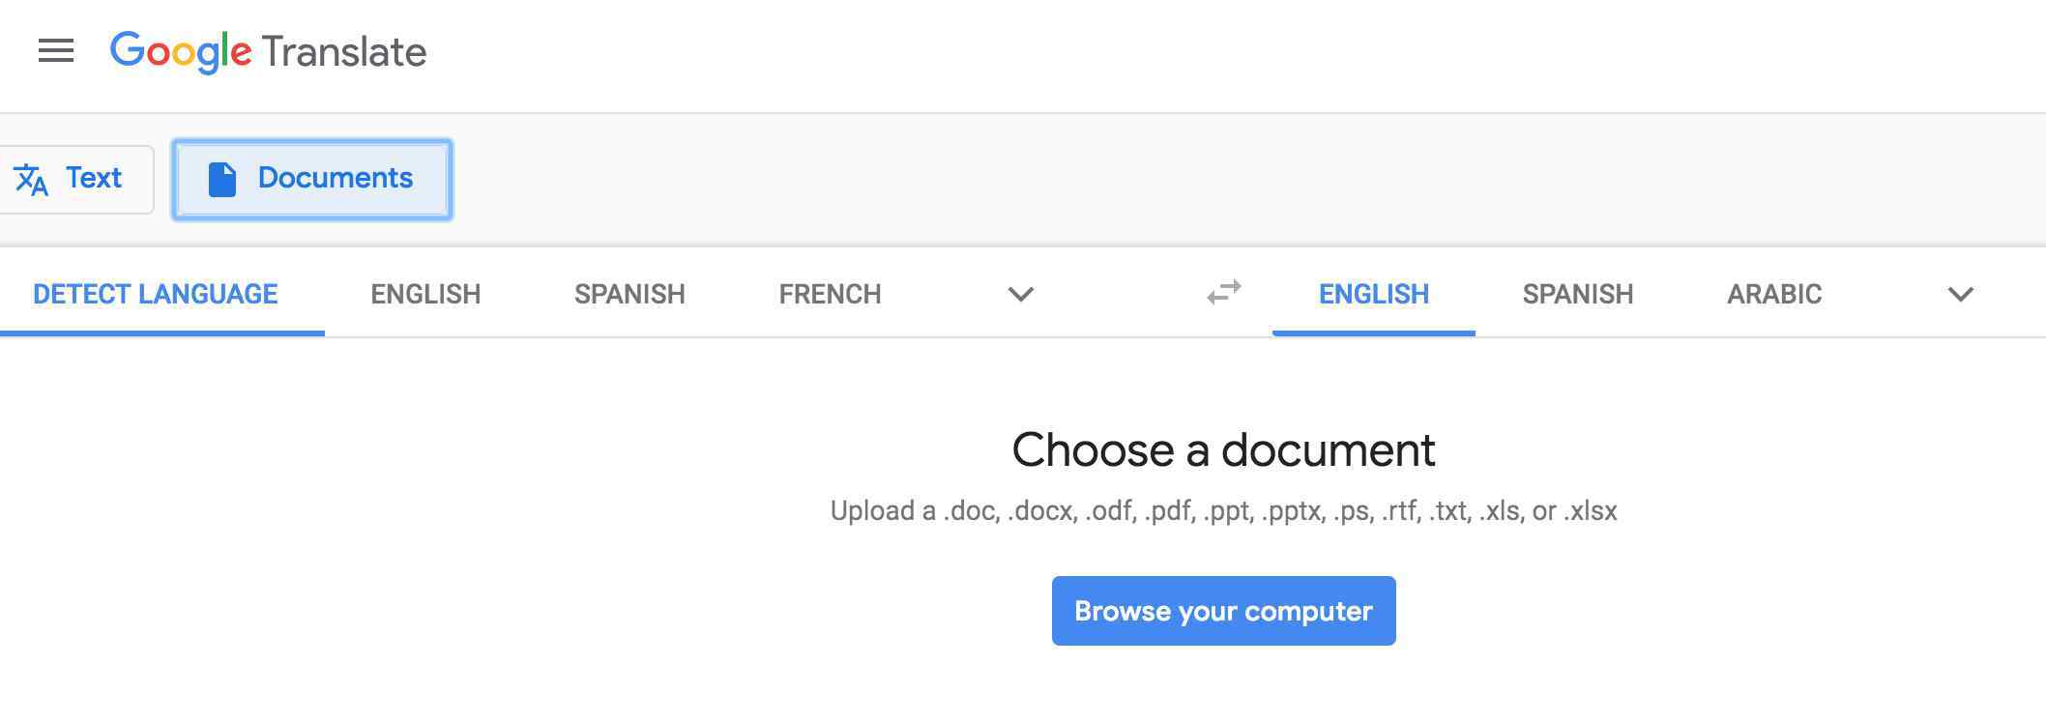The image size is (2046, 722).
Task: Click the Choose a document heading
Action: [x=1223, y=450]
